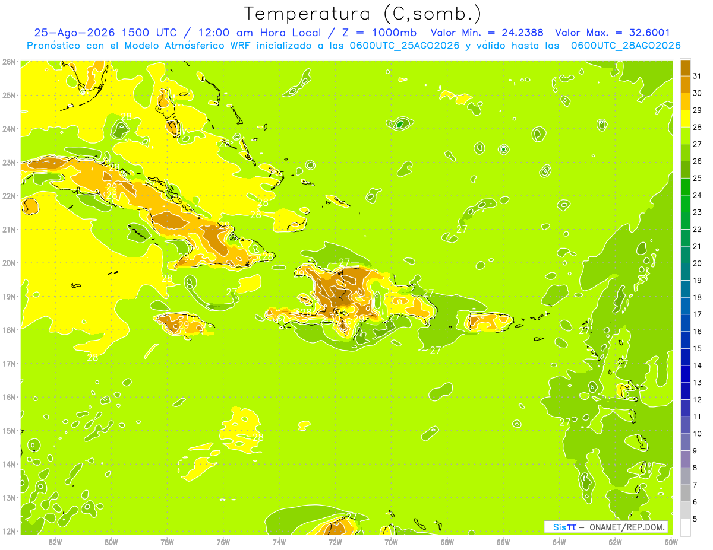Click the '17N' latitude label
Screen dimensions: 713x550
pos(9,363)
